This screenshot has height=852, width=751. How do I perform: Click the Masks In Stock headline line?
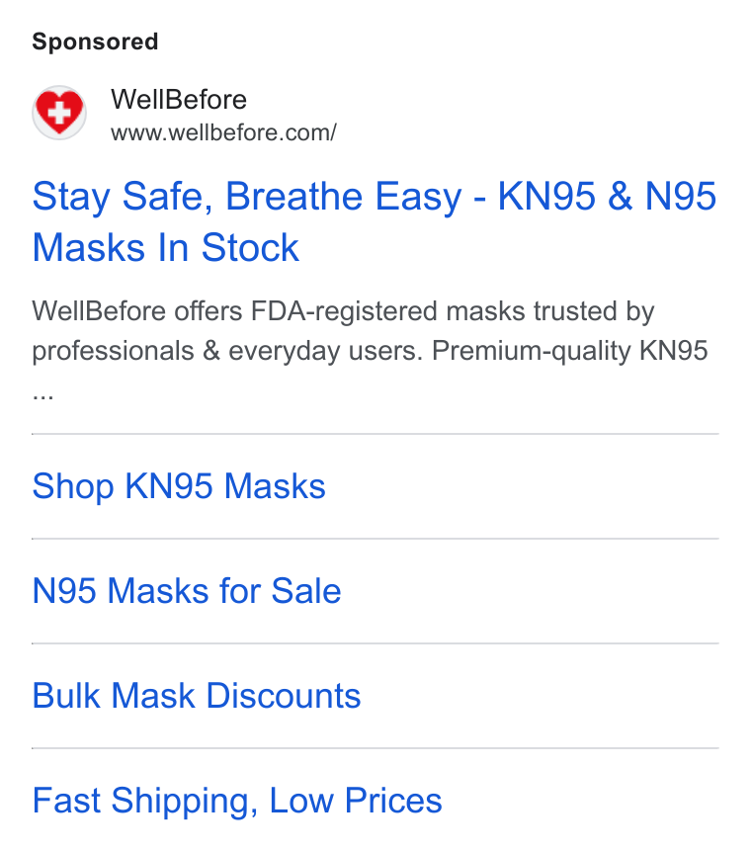[x=166, y=248]
